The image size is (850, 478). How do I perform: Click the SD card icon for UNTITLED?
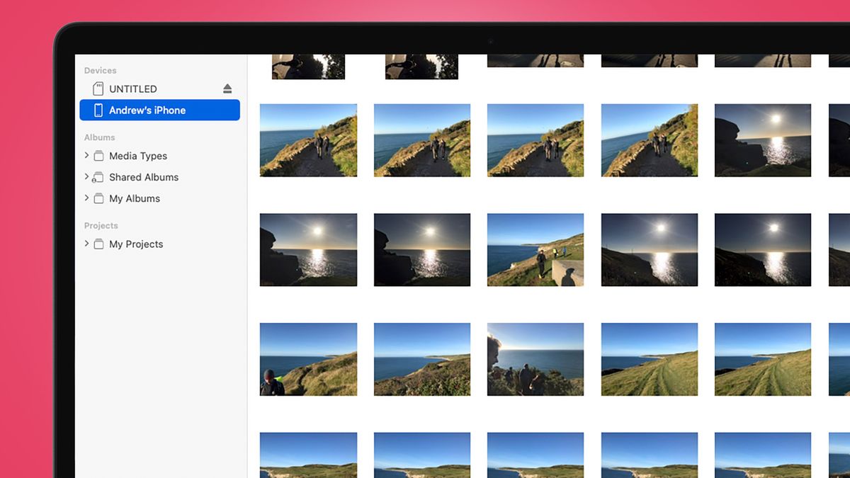click(x=98, y=89)
